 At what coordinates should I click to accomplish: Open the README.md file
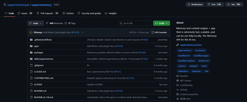point(40,91)
